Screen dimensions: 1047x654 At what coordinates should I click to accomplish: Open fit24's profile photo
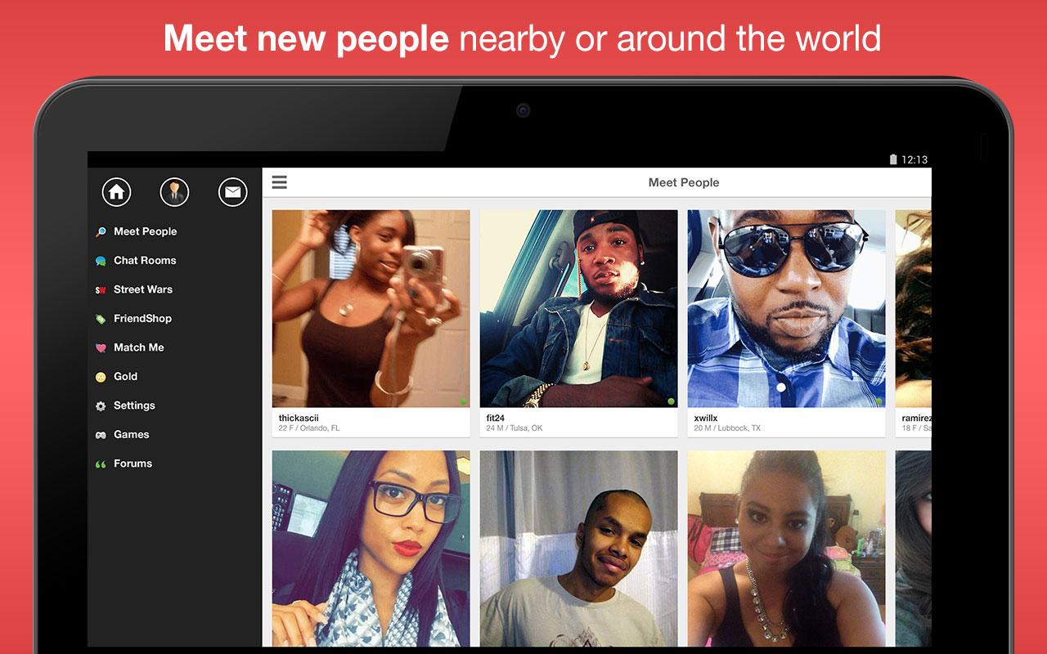[579, 309]
